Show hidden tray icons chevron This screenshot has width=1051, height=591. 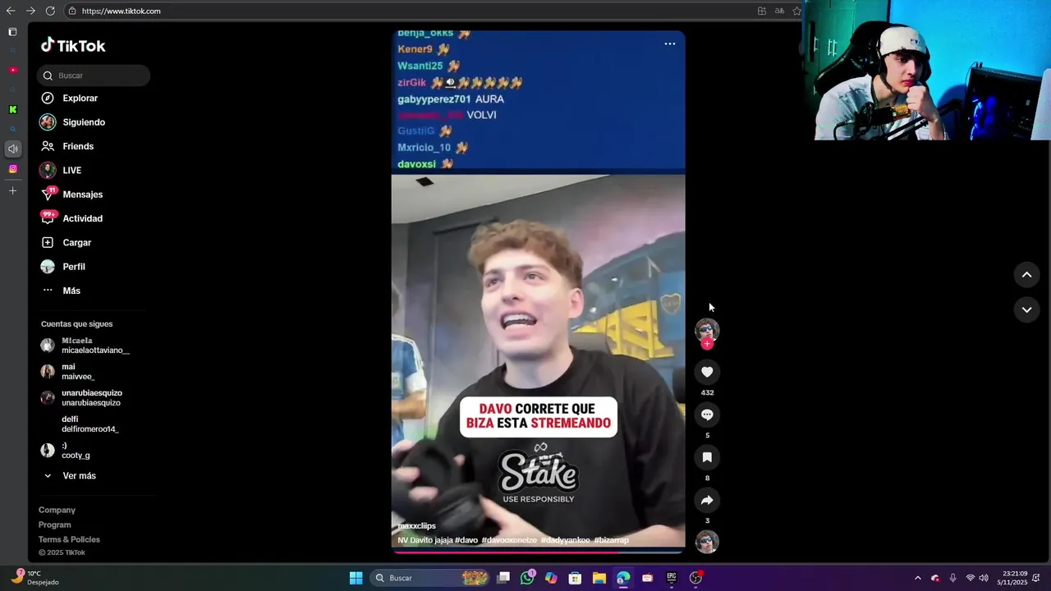click(918, 578)
